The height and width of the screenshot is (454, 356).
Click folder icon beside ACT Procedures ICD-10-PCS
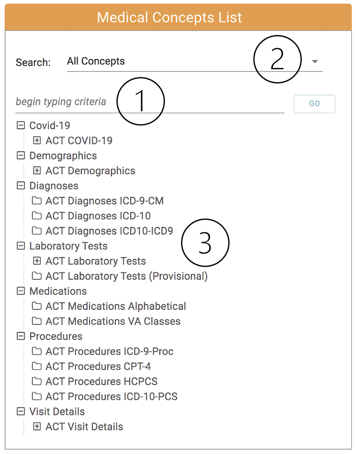pos(37,397)
